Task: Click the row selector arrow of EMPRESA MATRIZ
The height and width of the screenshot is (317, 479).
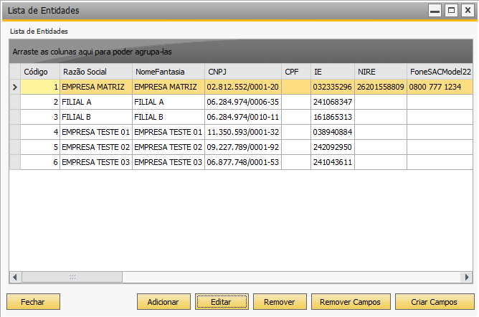Action: tap(15, 87)
